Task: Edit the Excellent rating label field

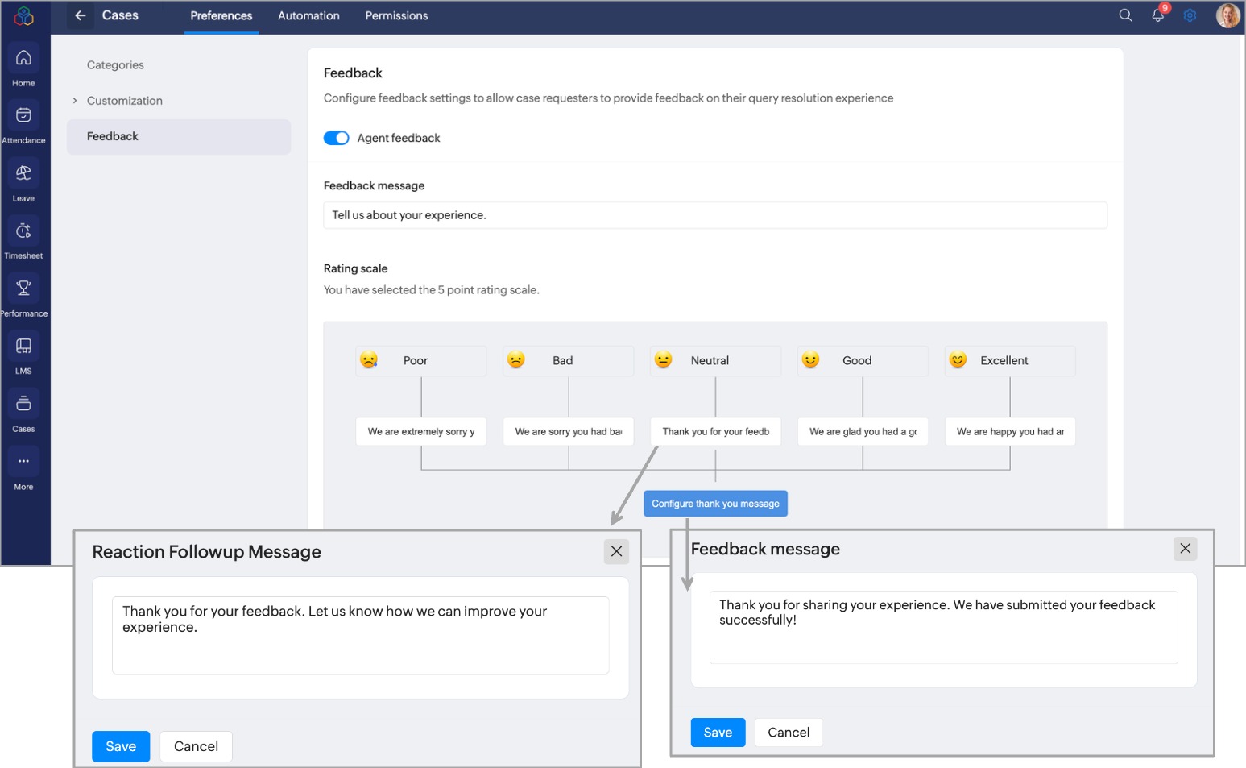Action: (1010, 361)
